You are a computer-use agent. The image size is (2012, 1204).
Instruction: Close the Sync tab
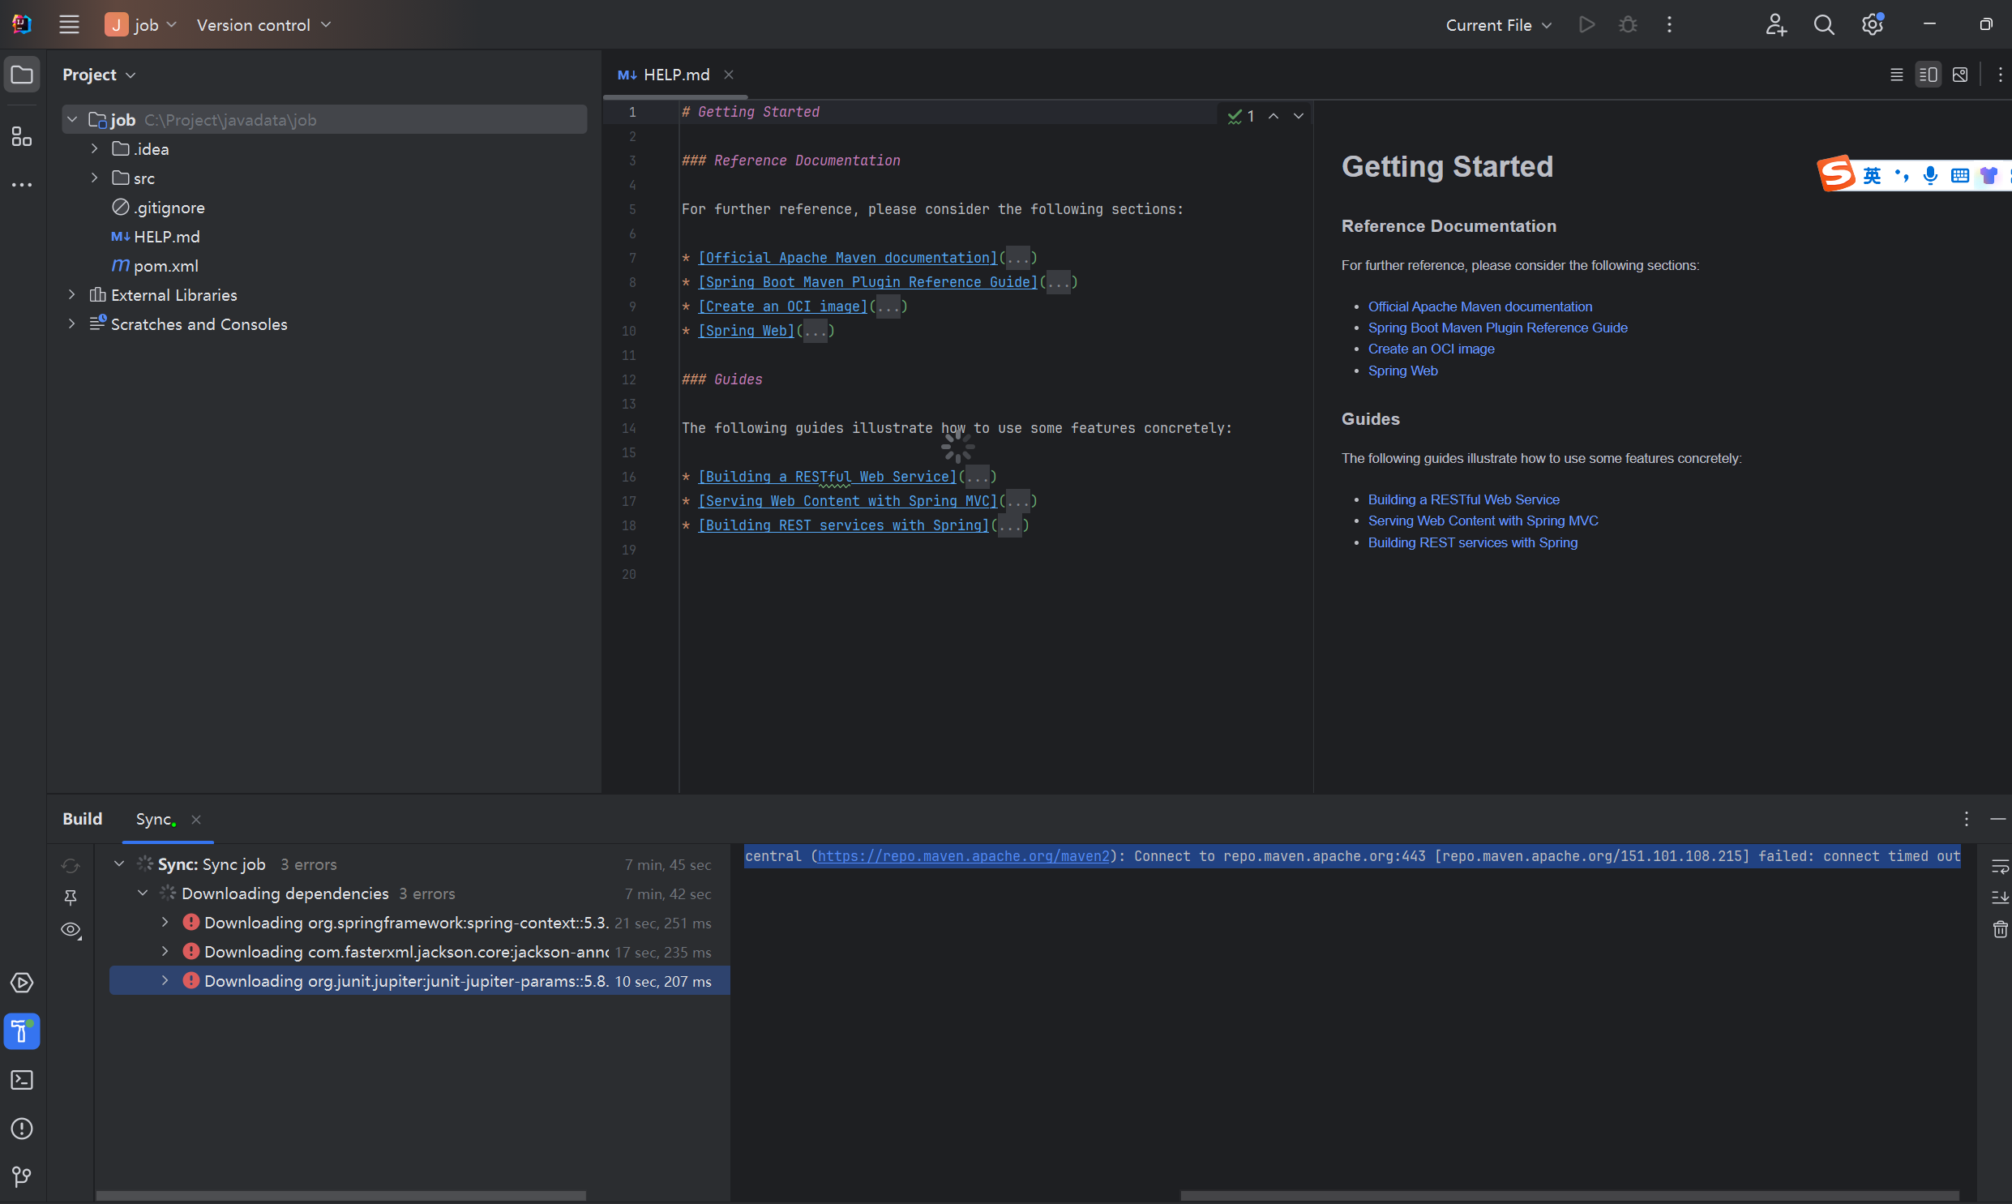(196, 820)
